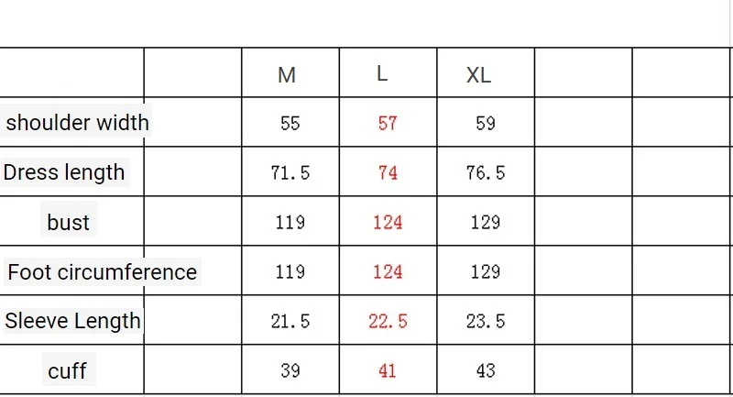Select the red 74 dress length cell
This screenshot has width=733, height=397.
click(388, 173)
